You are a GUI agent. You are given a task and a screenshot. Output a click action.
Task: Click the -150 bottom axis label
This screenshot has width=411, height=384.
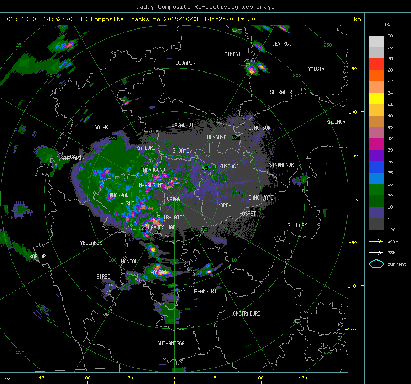click(42, 378)
